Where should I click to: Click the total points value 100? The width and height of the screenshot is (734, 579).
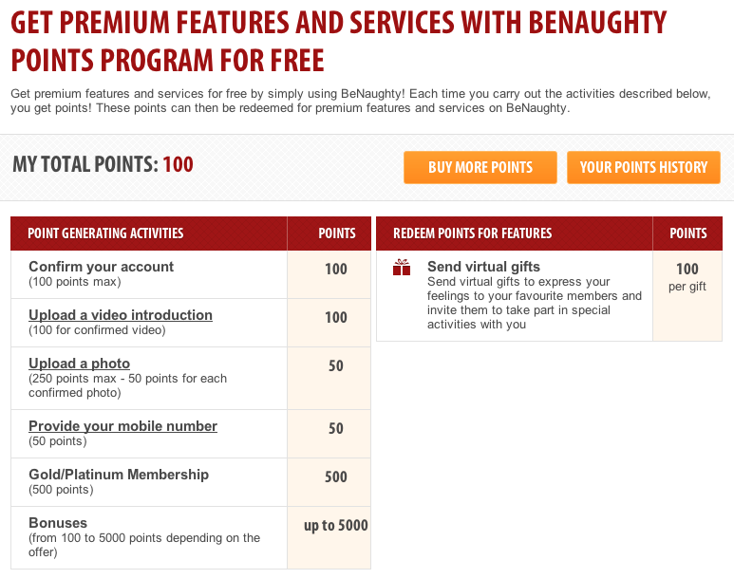click(x=178, y=164)
